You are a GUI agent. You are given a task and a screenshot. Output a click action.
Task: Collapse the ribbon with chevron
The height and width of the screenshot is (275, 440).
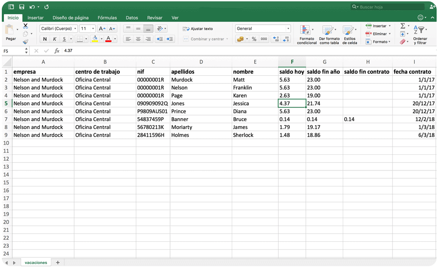coord(433,18)
